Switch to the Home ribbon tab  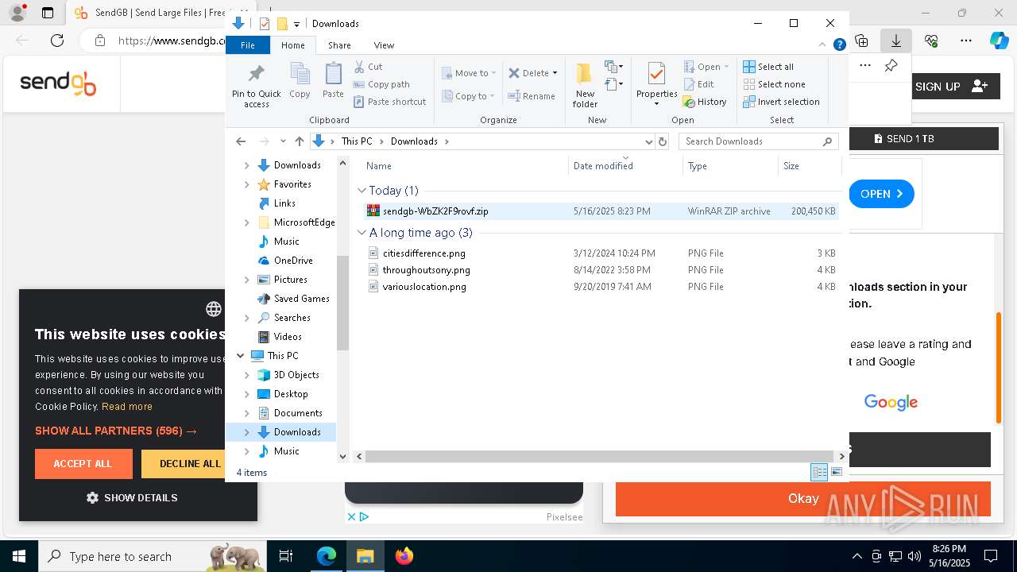pyautogui.click(x=292, y=45)
